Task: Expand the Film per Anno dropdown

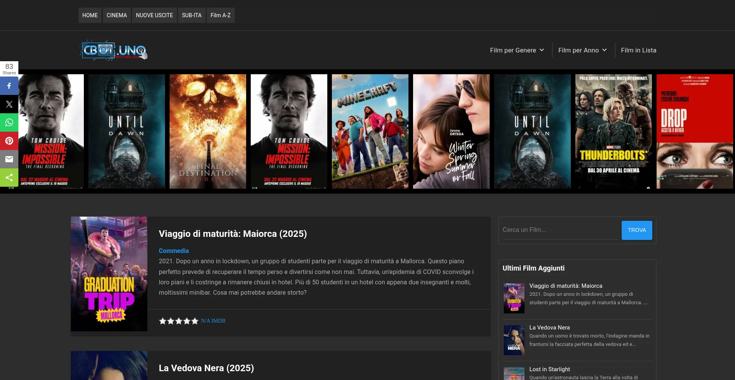Action: pos(583,50)
